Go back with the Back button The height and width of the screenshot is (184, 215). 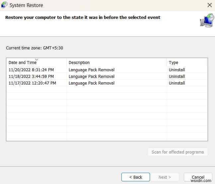[136, 177]
